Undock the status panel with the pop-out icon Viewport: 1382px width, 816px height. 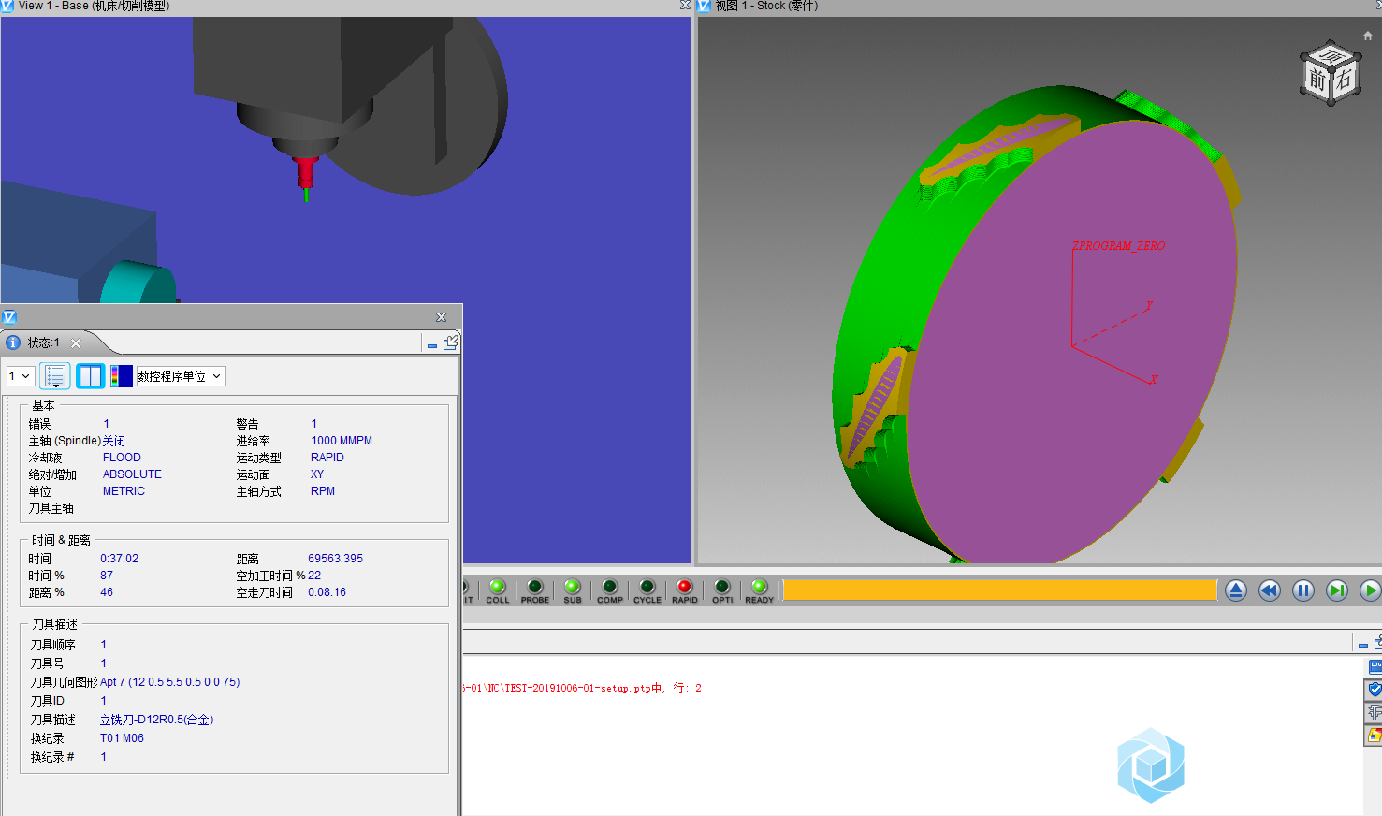pos(450,342)
